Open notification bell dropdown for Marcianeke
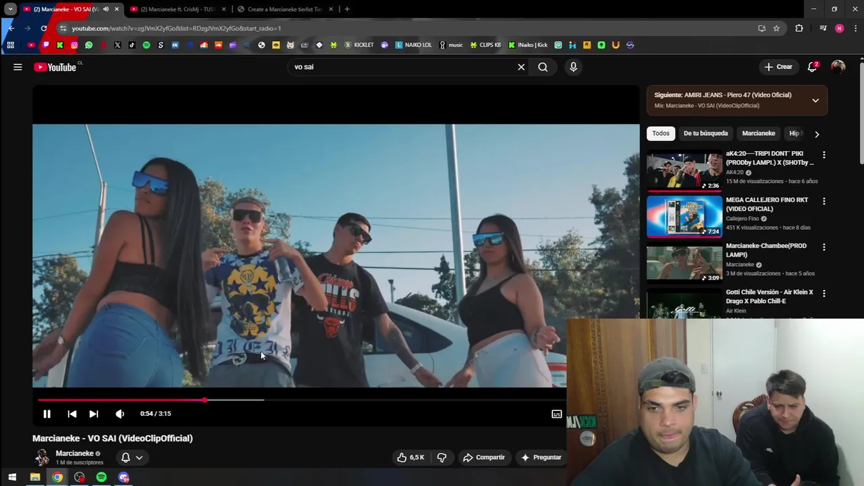 [132, 457]
